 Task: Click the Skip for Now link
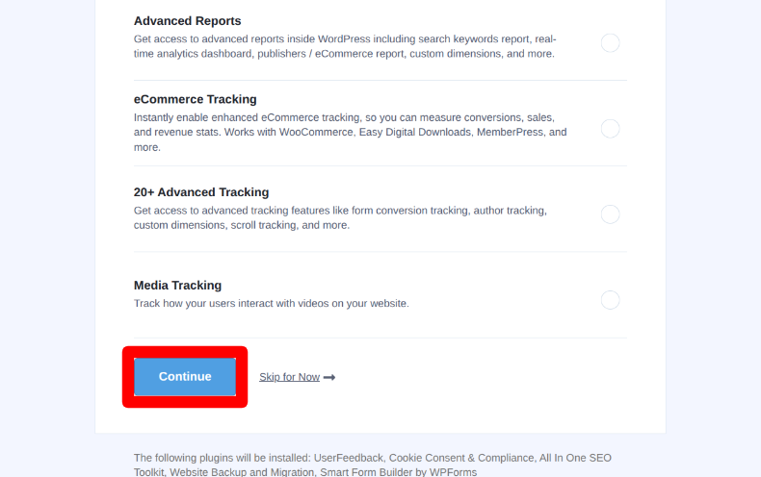click(x=289, y=377)
